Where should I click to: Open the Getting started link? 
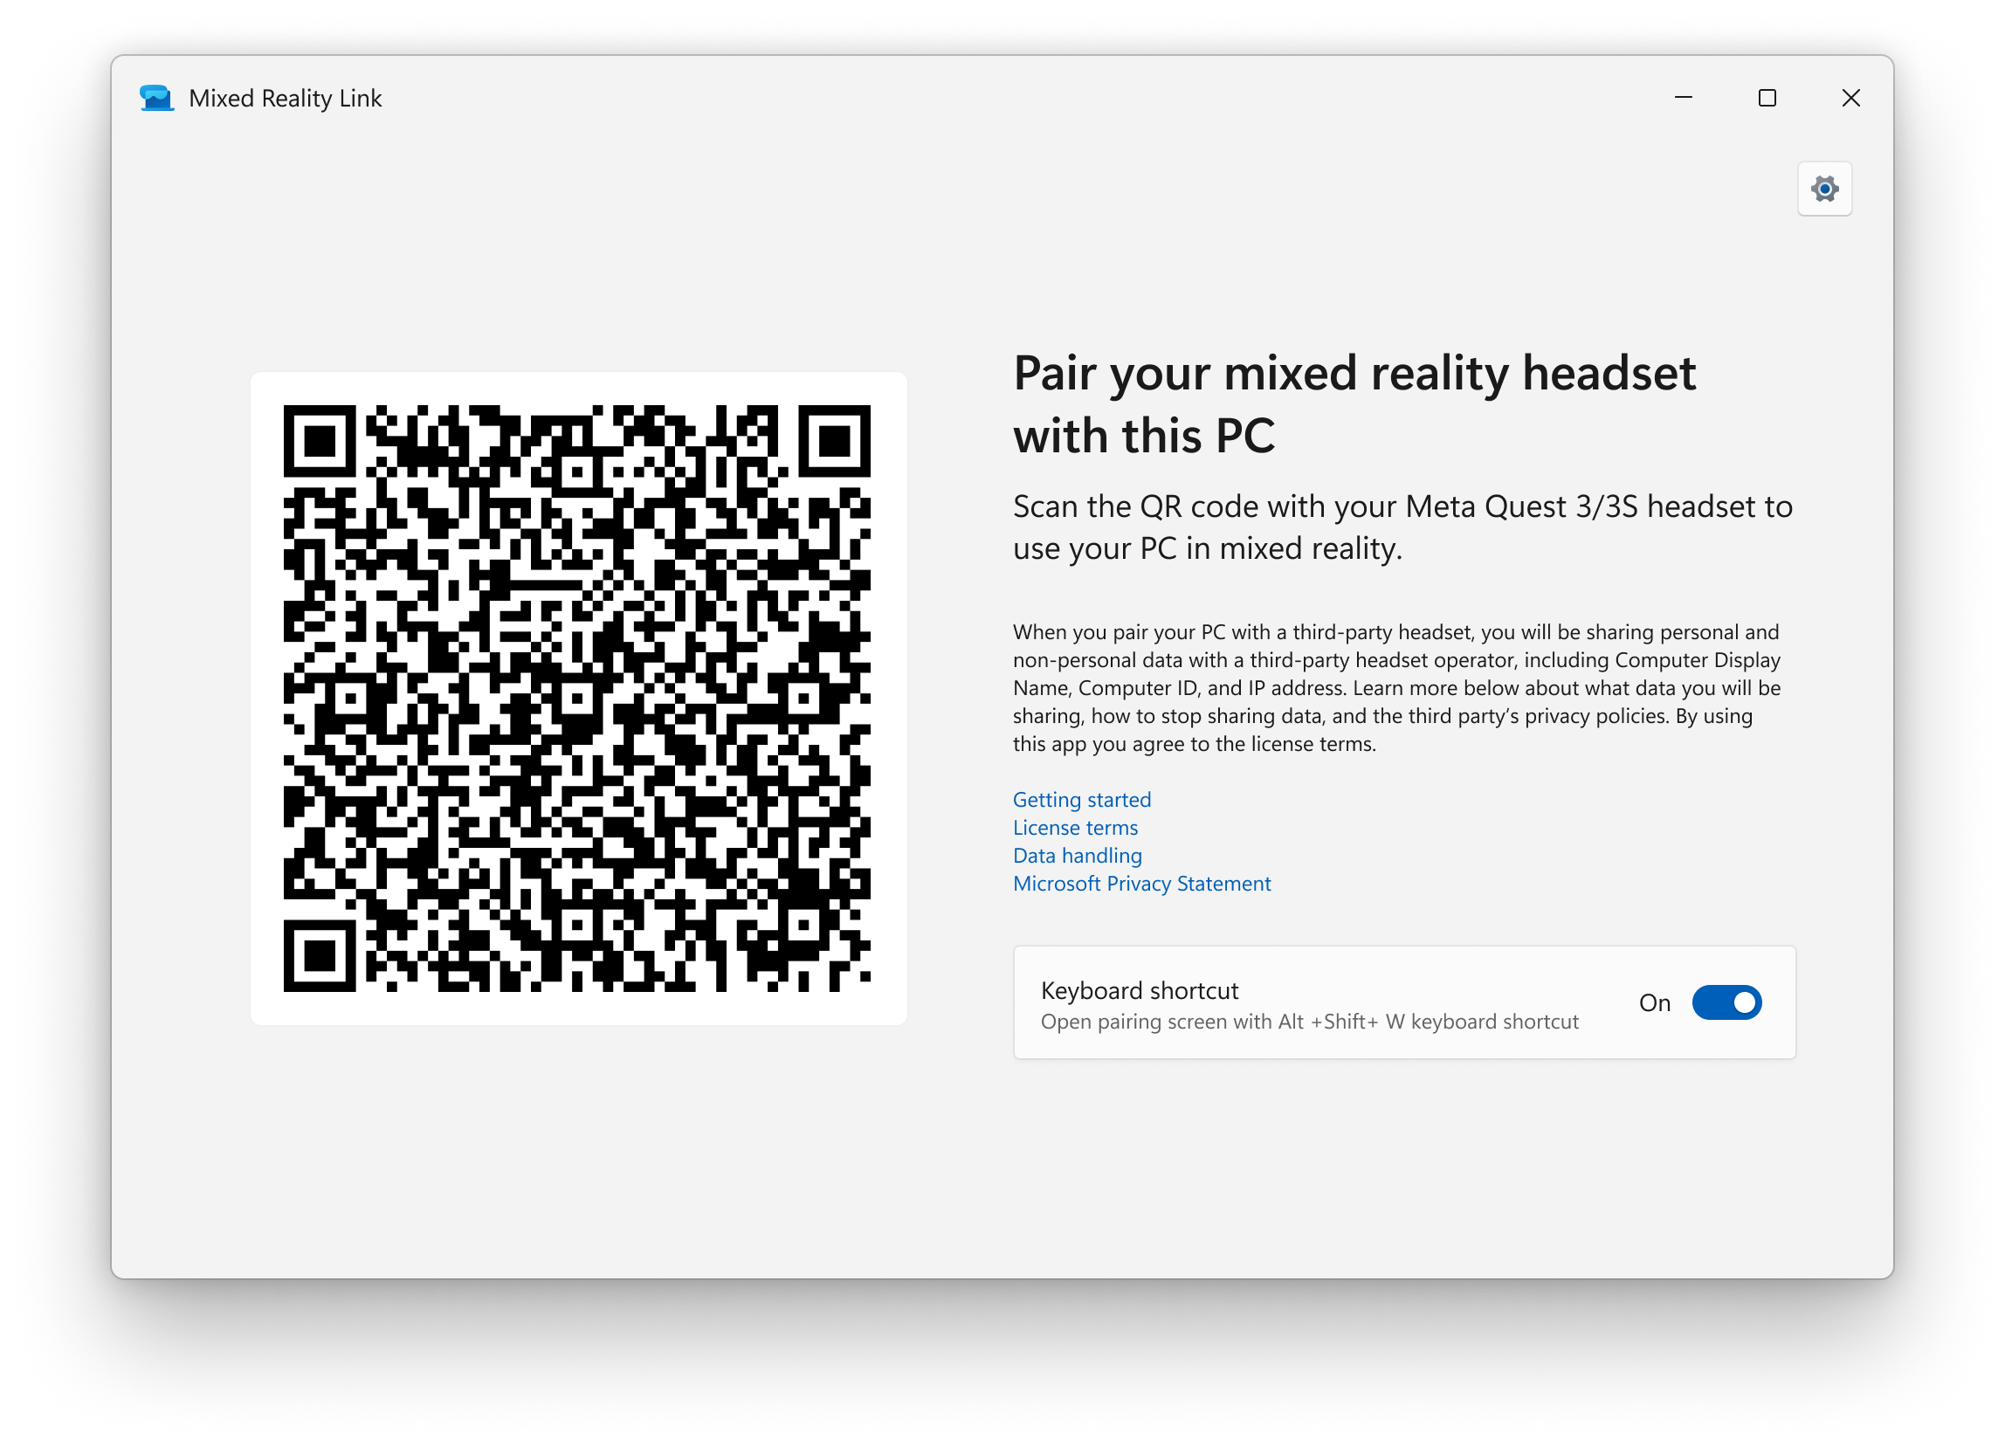(1082, 799)
